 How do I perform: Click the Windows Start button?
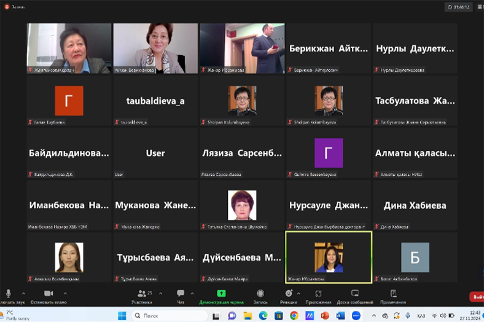[x=122, y=315]
